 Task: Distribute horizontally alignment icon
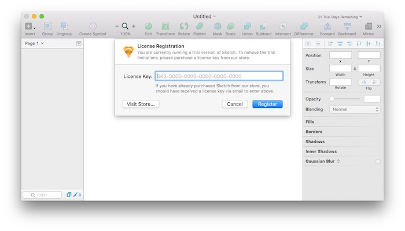tap(308, 43)
